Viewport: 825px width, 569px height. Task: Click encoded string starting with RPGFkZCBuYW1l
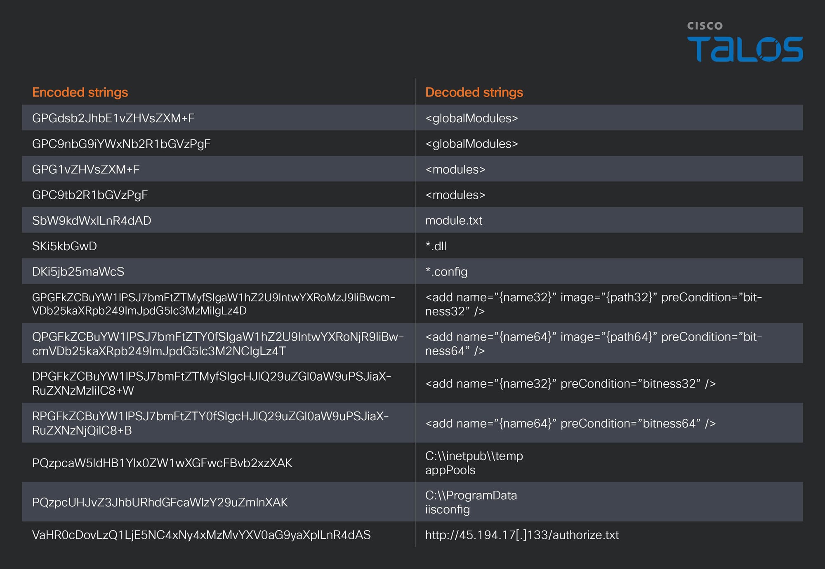[210, 423]
